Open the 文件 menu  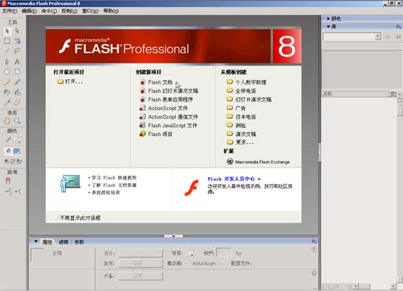tap(9, 11)
